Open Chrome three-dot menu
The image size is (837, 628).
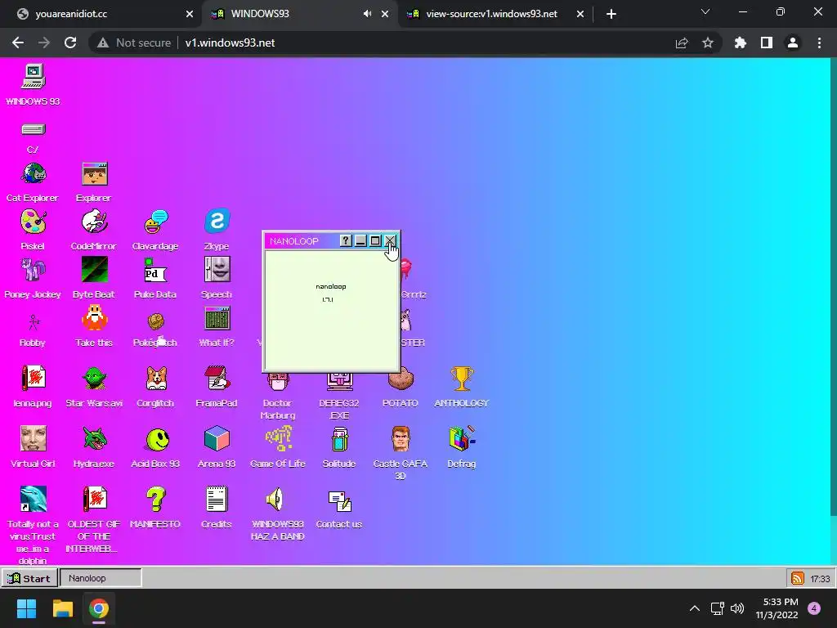(x=819, y=43)
